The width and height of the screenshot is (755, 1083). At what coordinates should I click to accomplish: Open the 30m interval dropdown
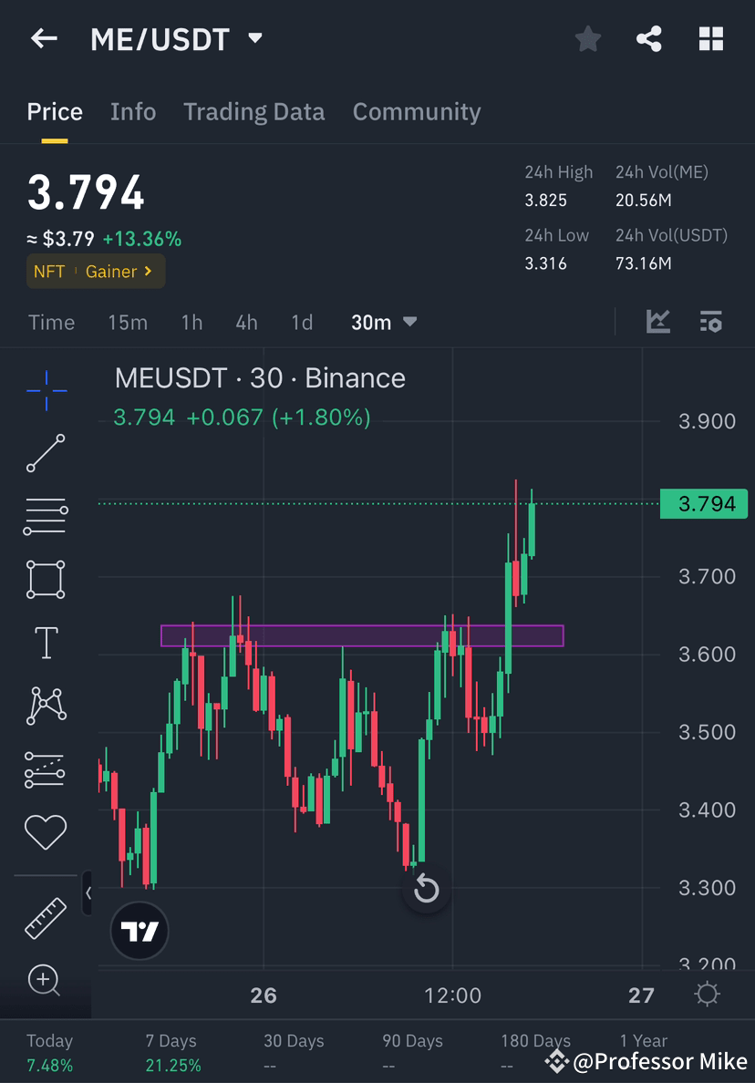[385, 322]
